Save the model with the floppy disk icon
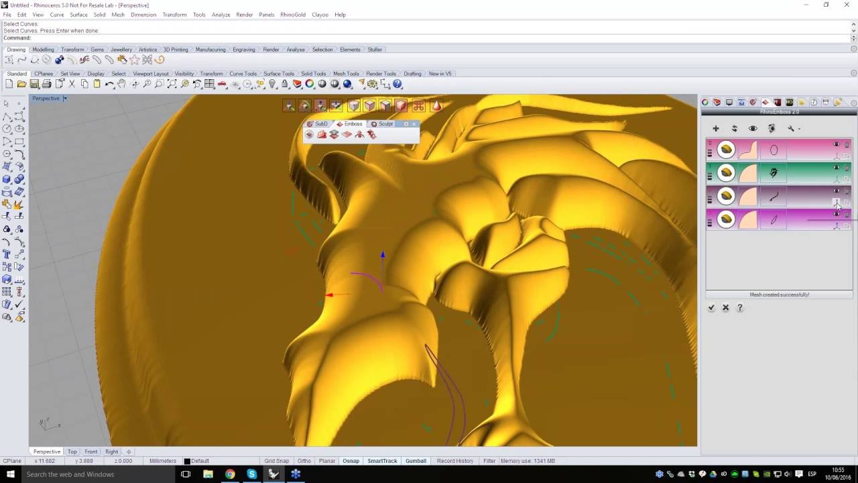The image size is (858, 483). [x=34, y=85]
